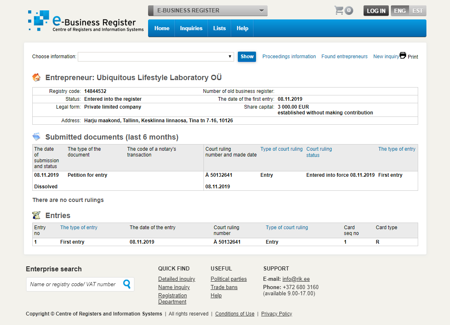
Task: Click share capital value 3 000.00 EUR
Action: [293, 107]
